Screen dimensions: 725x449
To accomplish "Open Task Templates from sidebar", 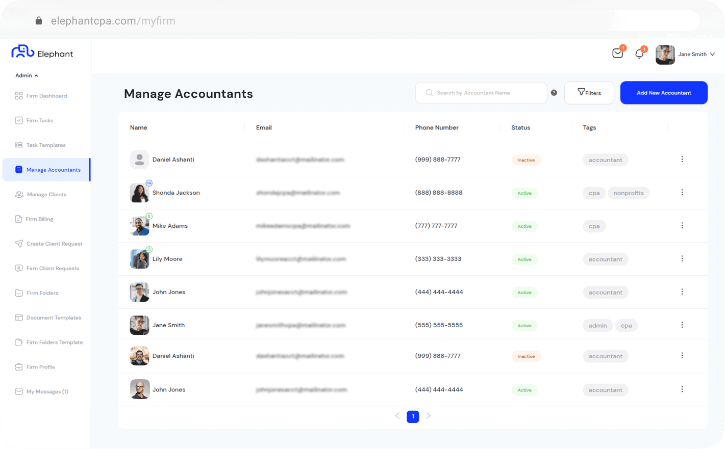I will pos(18,145).
